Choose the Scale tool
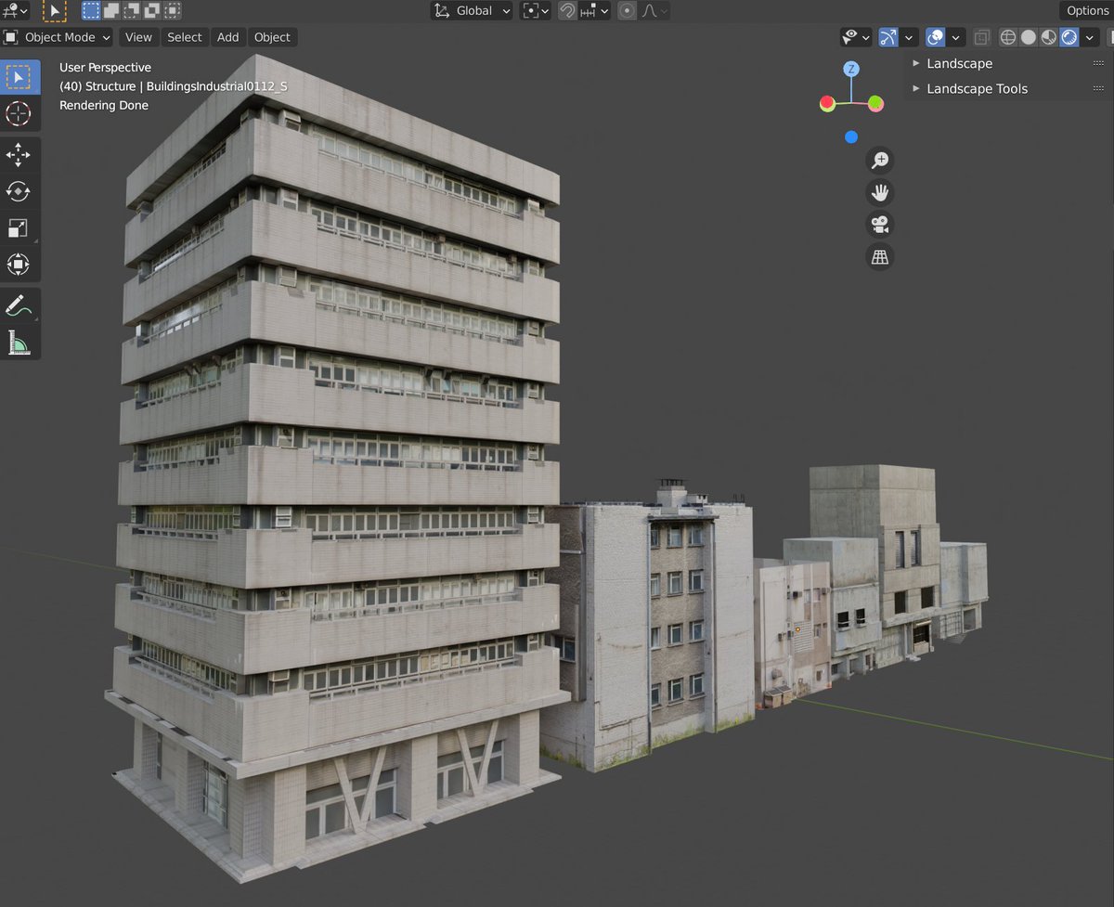 coord(19,228)
